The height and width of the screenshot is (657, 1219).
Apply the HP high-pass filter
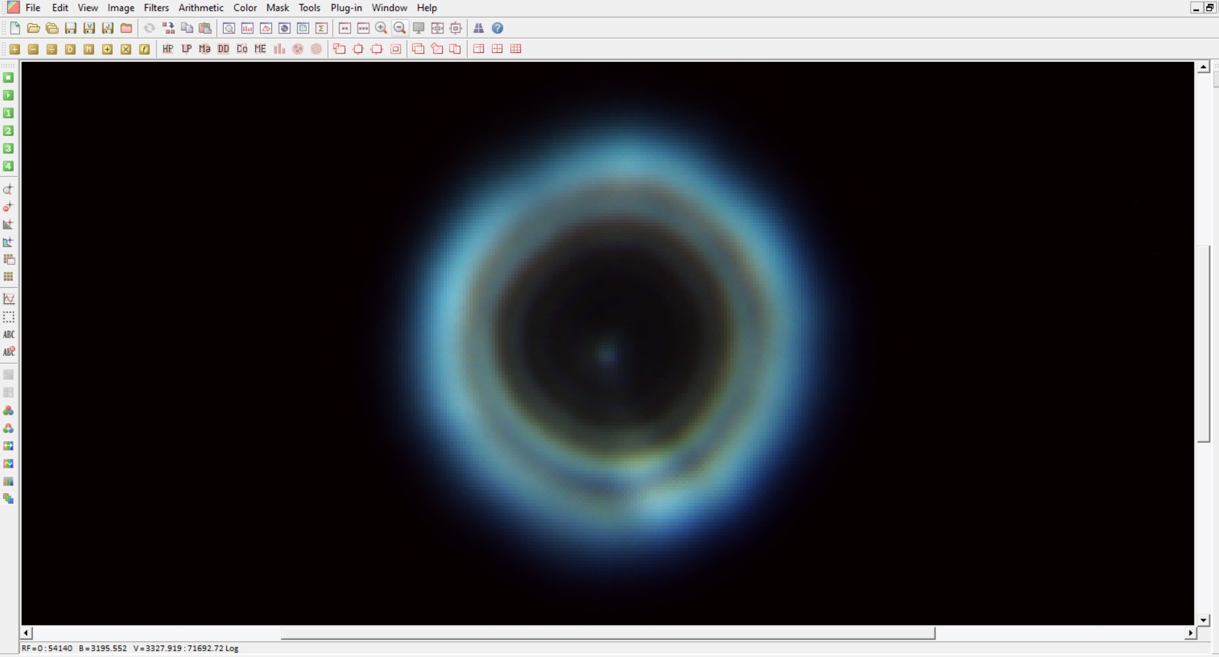(168, 49)
